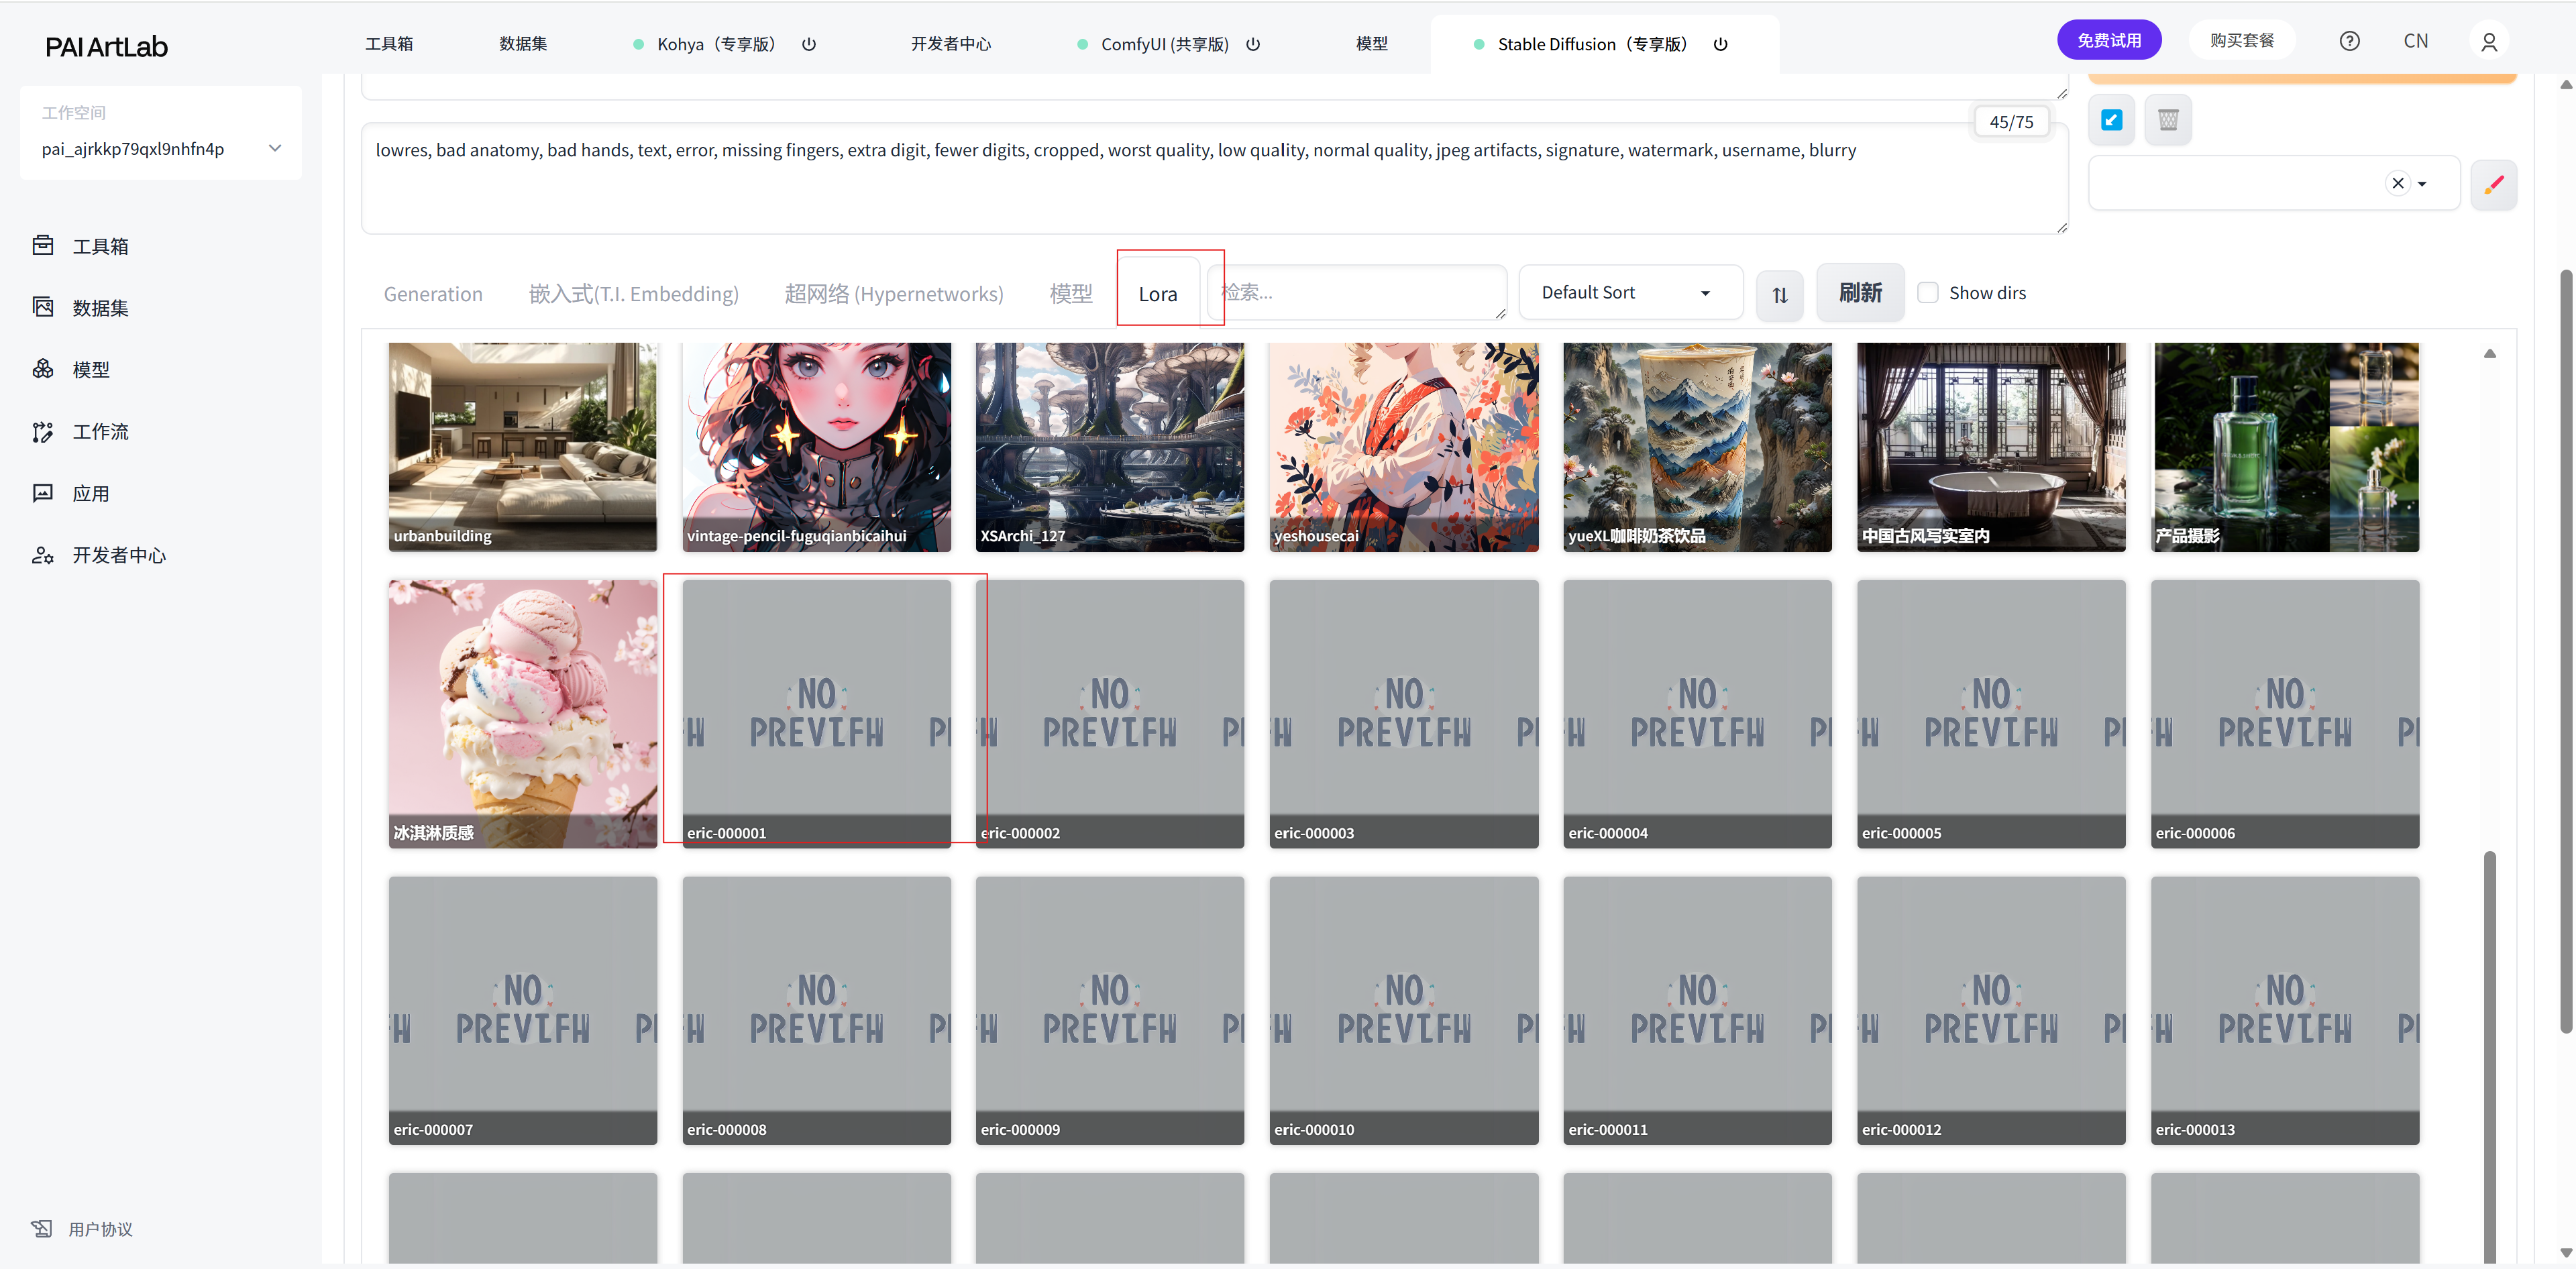Click the styles field clear X icon
The image size is (2576, 1269).
(x=2397, y=183)
